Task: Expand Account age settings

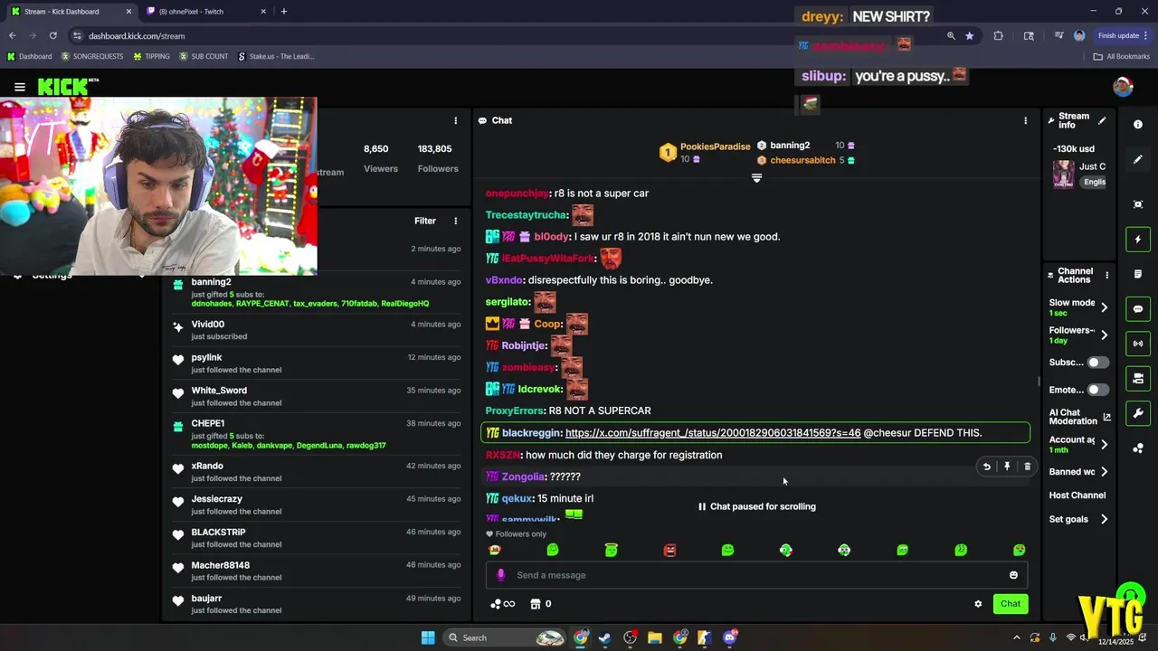Action: coord(1104,445)
